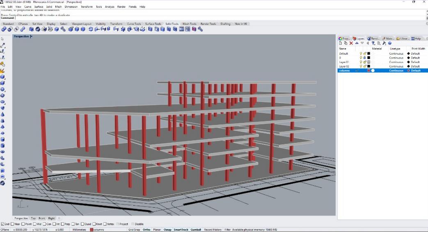Viewport: 428px width, 232px height.
Task: Enable the Int osnap checkbox
Action: 54,224
